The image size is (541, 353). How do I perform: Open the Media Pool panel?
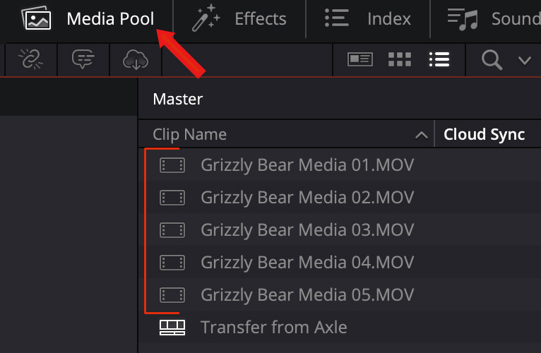(88, 19)
